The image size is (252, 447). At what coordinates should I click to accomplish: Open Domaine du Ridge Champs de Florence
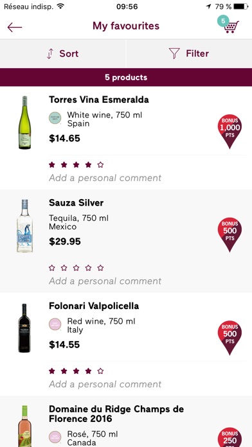click(116, 414)
